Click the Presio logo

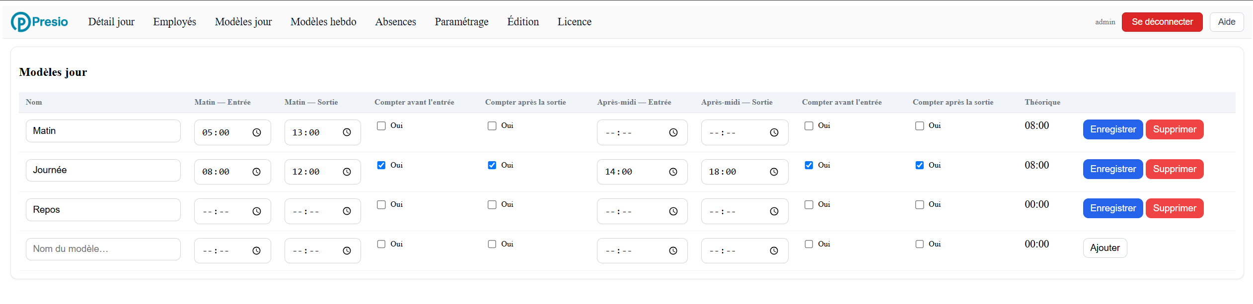pos(39,22)
